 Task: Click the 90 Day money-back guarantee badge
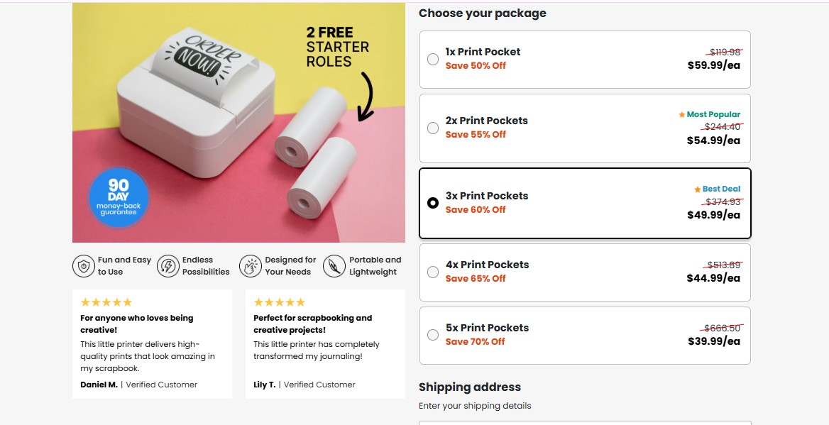pyautogui.click(x=119, y=197)
